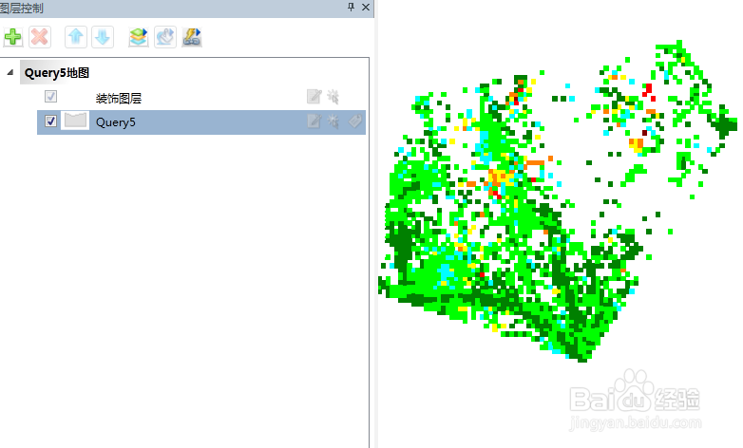Move layer down with the down arrow

[x=103, y=37]
